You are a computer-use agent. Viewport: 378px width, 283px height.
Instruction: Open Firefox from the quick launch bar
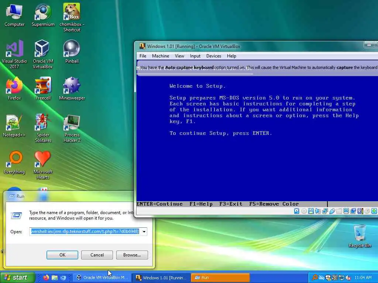point(46,277)
